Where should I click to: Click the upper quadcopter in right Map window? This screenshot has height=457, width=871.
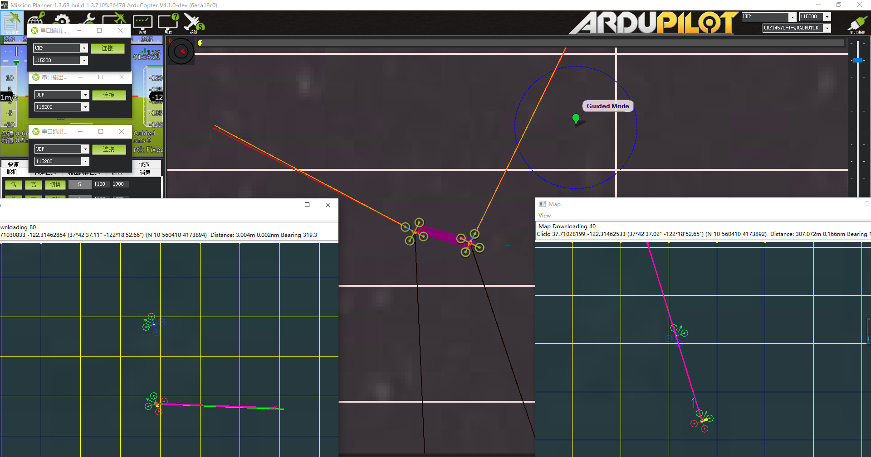(x=676, y=336)
